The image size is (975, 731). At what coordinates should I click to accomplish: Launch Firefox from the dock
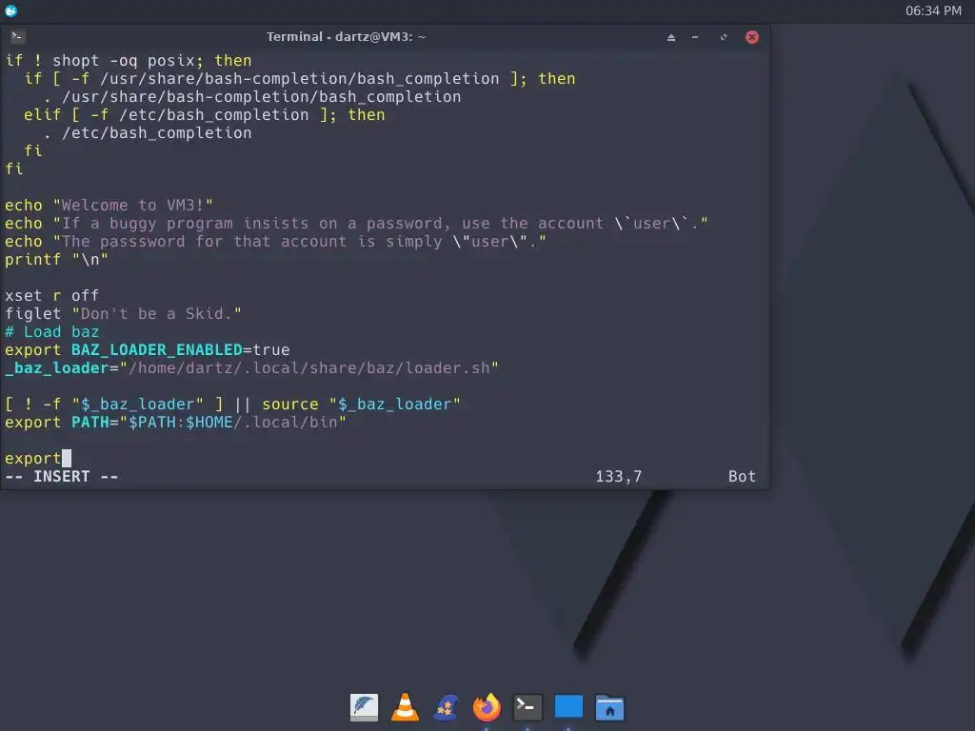[487, 707]
